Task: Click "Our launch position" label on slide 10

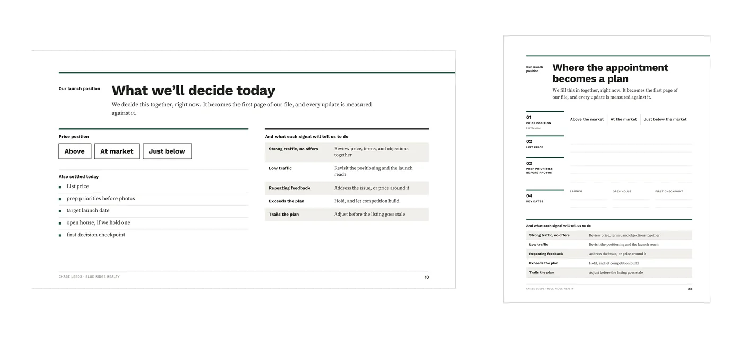Action: tap(79, 89)
